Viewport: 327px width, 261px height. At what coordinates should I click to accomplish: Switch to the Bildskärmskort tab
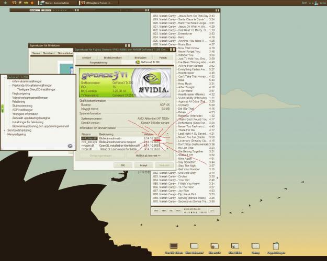(112, 57)
